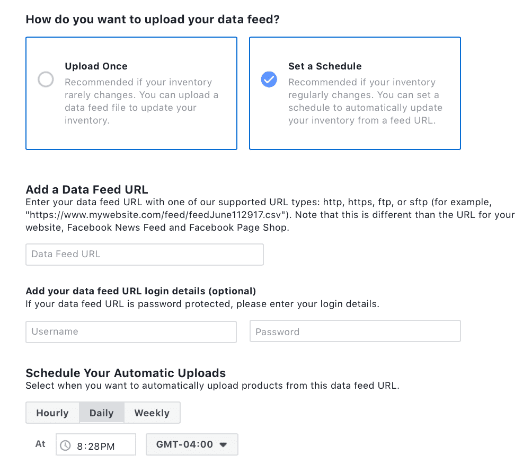Viewport: 532px width, 472px height.
Task: Choose Weekly upload frequency
Action: coord(152,413)
